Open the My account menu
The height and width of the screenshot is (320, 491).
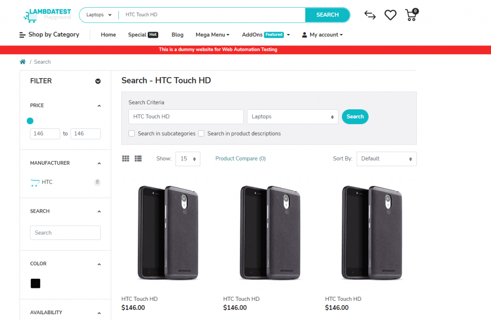tap(322, 34)
